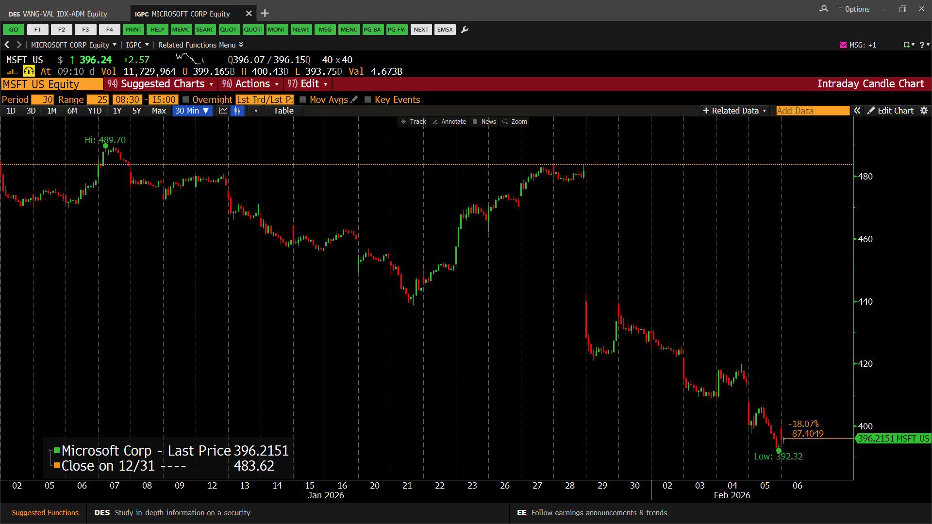Close the MICROSOFT CORP Equity tab
The height and width of the screenshot is (524, 932).
coord(249,13)
